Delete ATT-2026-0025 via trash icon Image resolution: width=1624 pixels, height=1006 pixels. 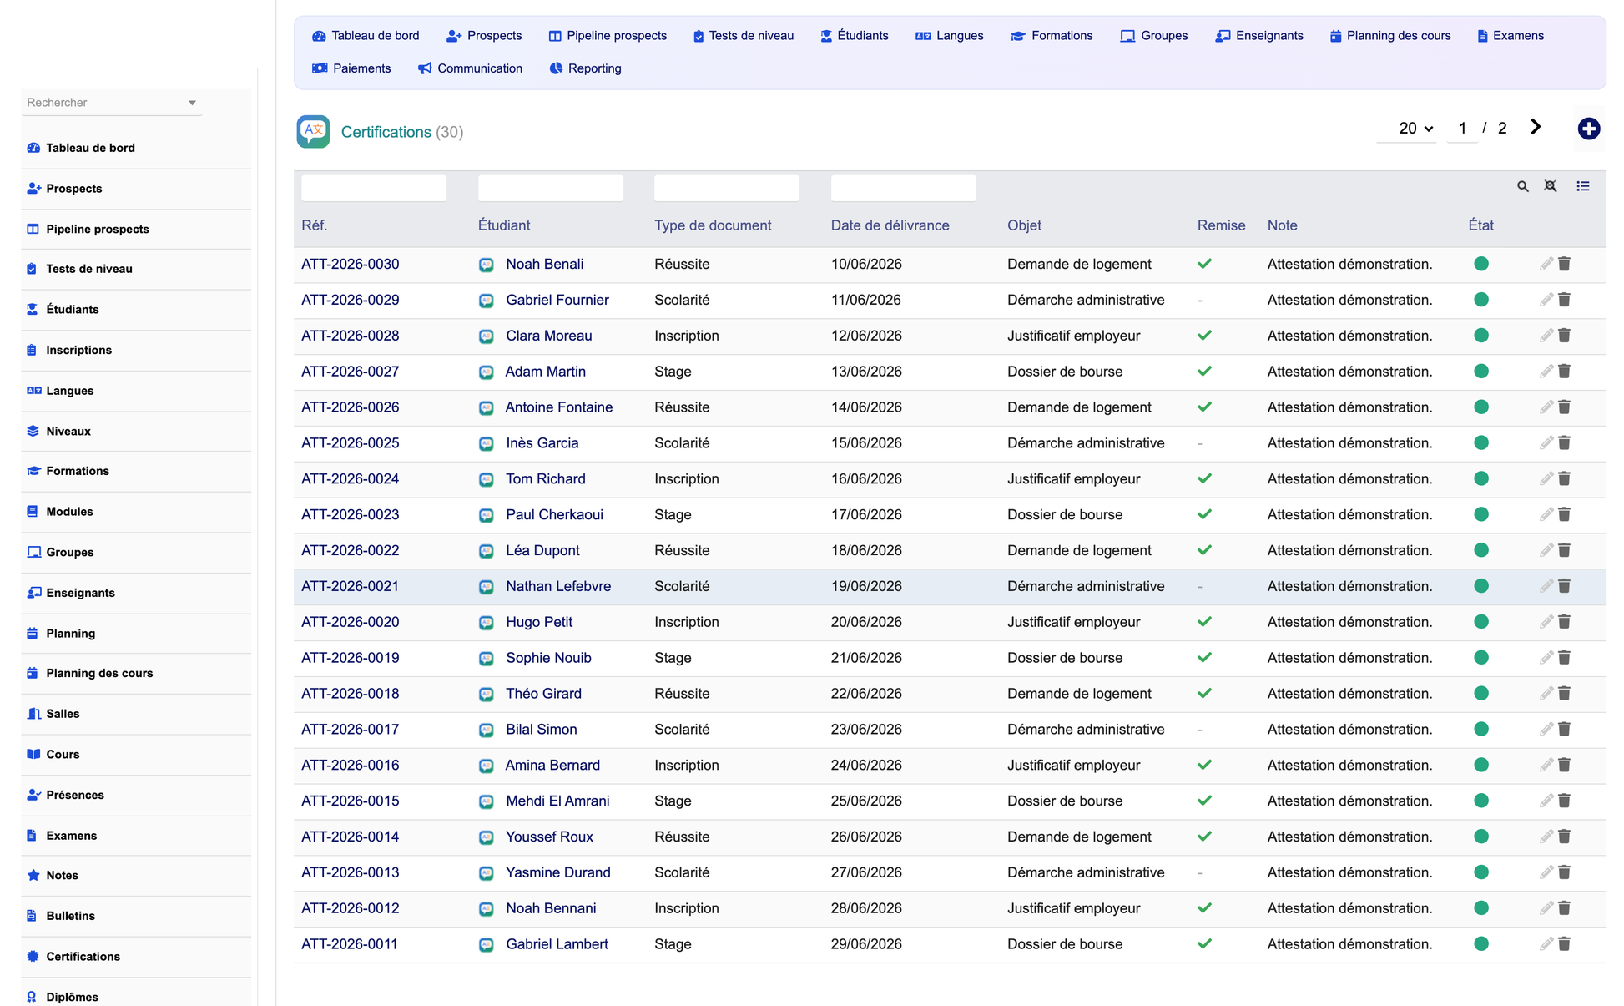(x=1565, y=443)
